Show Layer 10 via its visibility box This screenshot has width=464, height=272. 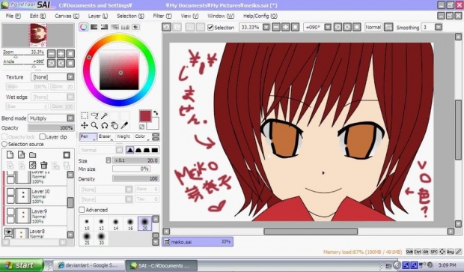10,192
